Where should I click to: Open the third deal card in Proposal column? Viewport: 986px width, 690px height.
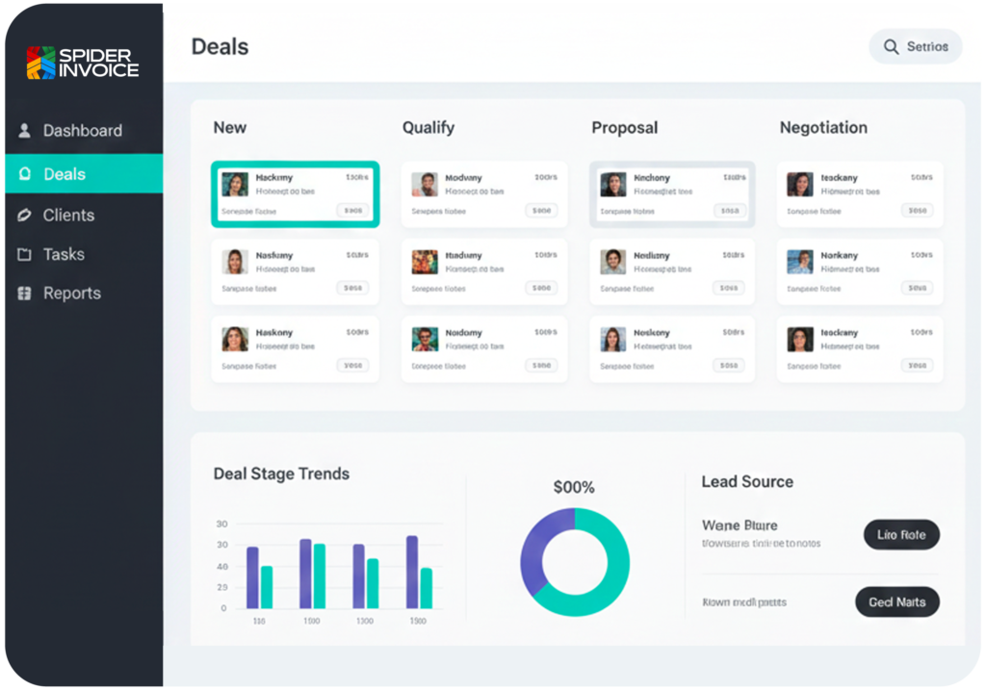672,348
